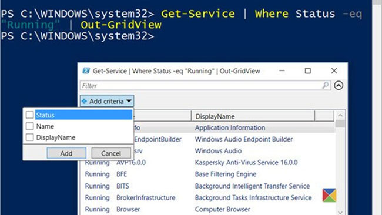382x215 pixels.
Task: Click the Get-Service command in the PowerShell console
Action: (x=198, y=14)
